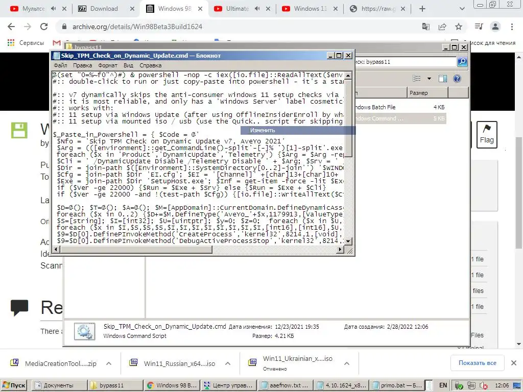The image size is (523, 392).
Task: Click Показать все downloads button
Action: 478,363
